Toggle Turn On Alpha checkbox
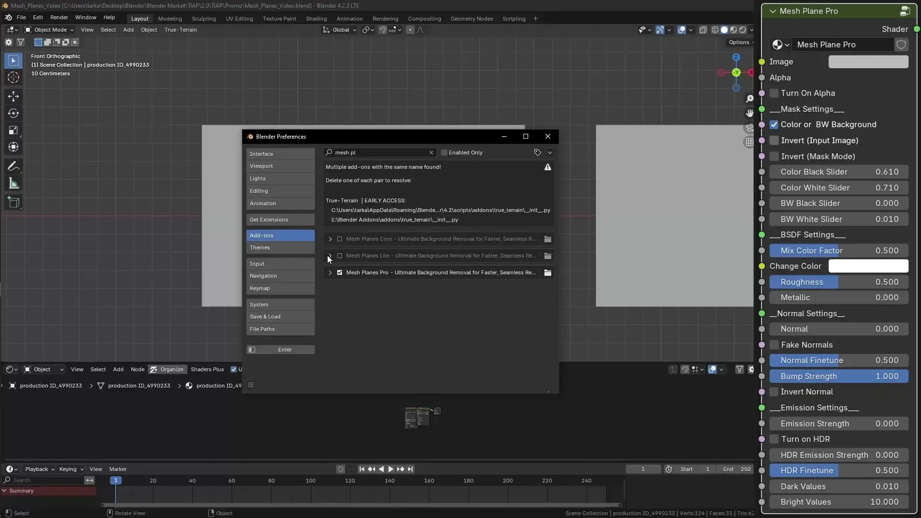The image size is (921, 518). (774, 93)
